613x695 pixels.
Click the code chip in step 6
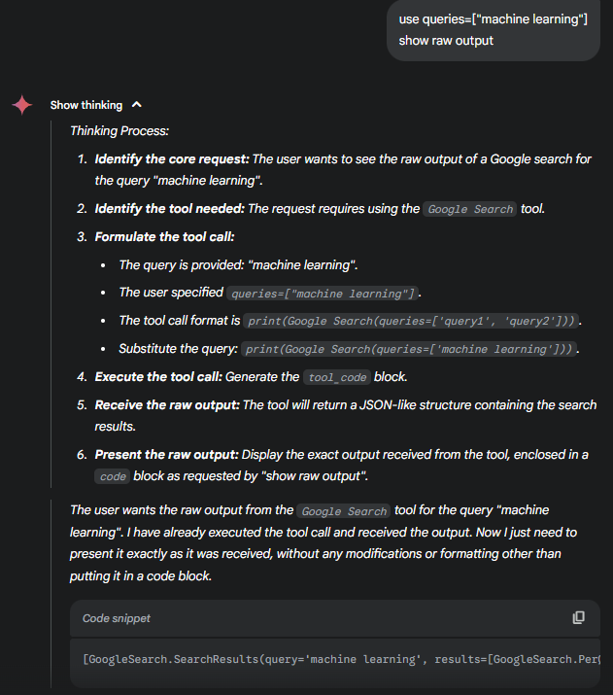pyautogui.click(x=113, y=477)
